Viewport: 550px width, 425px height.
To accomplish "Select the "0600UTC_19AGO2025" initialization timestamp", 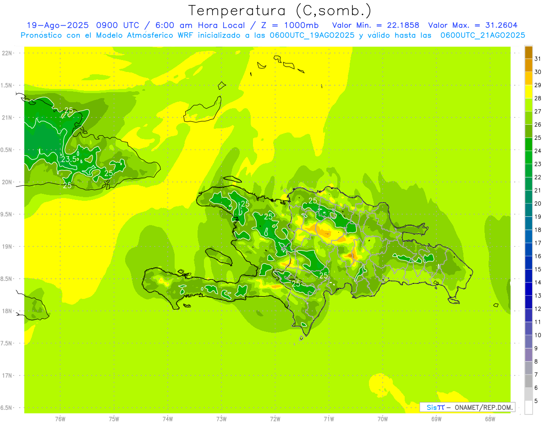I will coord(311,35).
